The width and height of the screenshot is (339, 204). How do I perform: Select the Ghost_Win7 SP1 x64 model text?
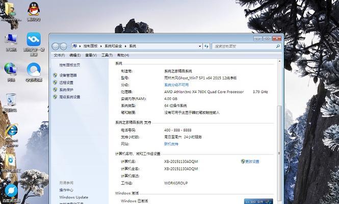tap(200, 78)
